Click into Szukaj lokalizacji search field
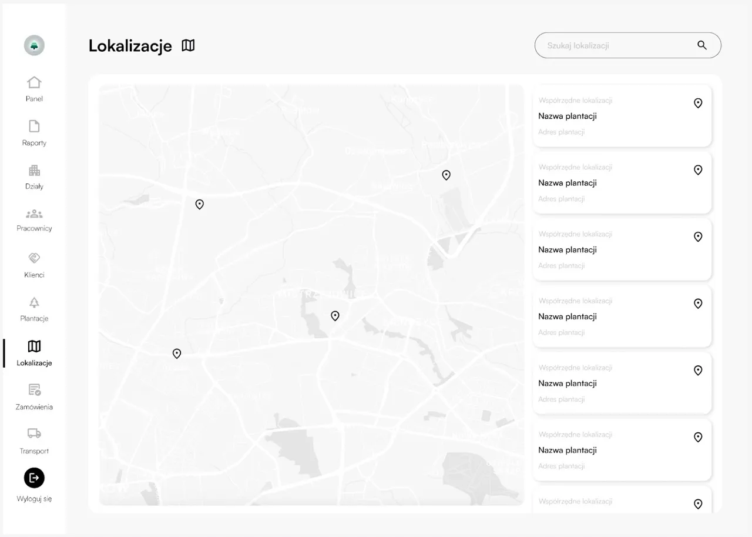 point(627,45)
